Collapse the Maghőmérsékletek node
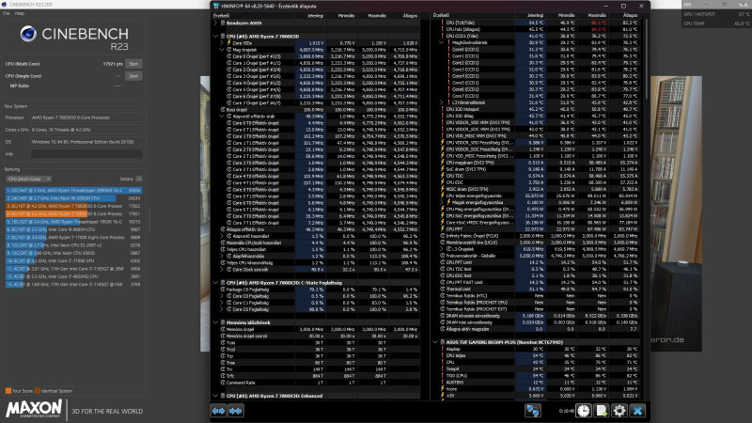Viewport: 752px width, 423px height. point(441,42)
